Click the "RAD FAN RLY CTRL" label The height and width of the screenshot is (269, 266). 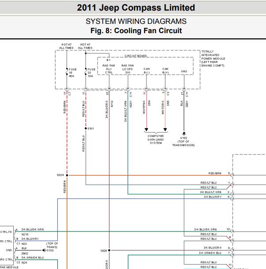pos(109,69)
